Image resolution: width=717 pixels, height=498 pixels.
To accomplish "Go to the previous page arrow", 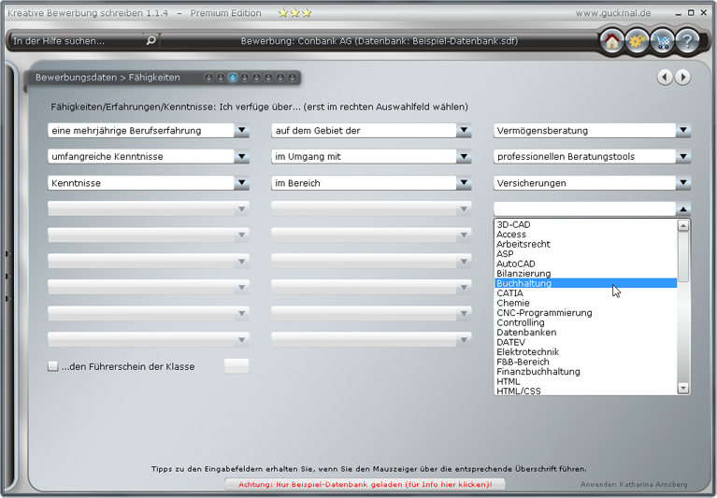I will click(666, 78).
